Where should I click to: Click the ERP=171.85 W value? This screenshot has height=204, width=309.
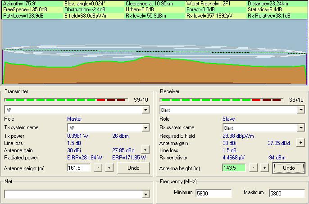click(129, 158)
